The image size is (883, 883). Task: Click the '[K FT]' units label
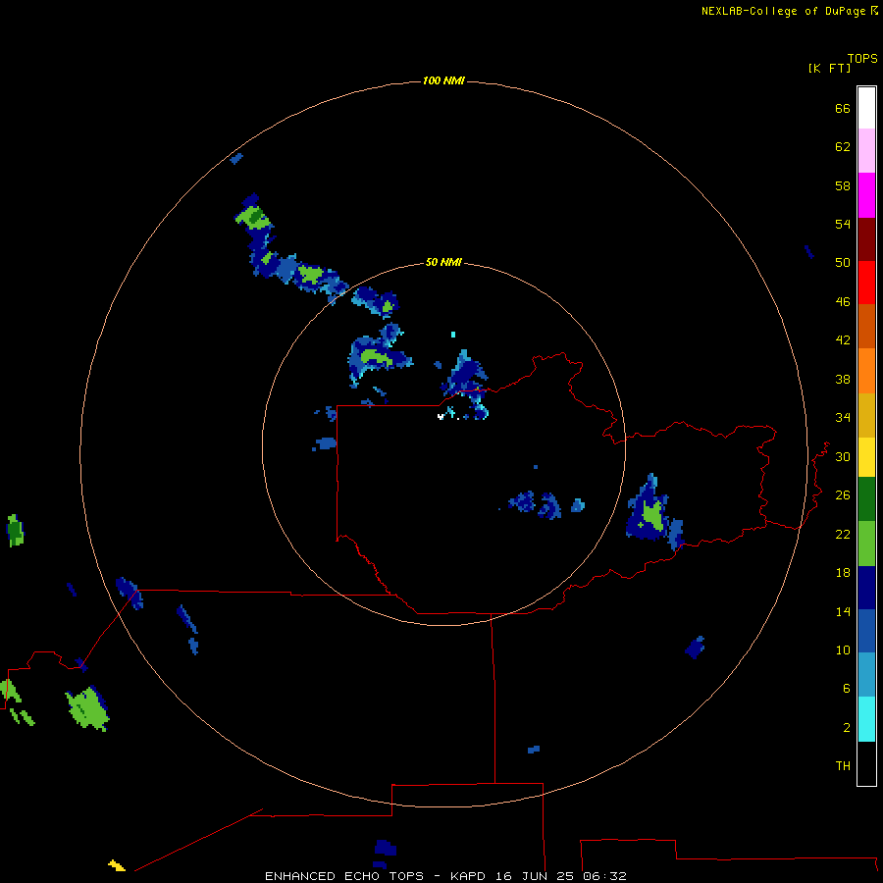point(829,68)
